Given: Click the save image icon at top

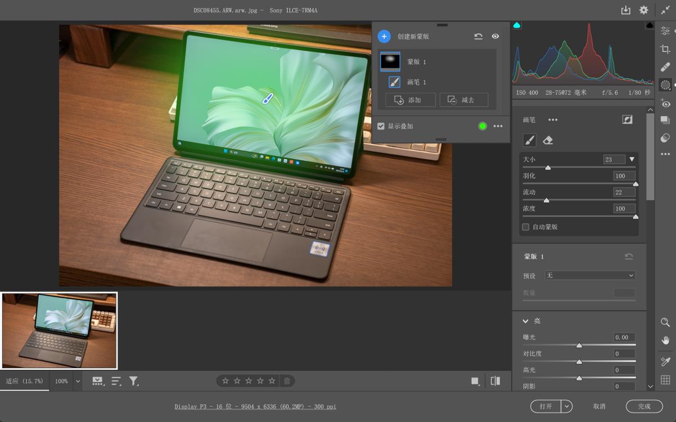Looking at the screenshot, I should click(x=625, y=10).
